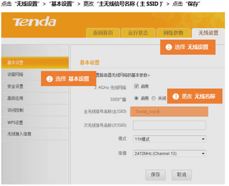Open 访问控制 sidebar item
229x186 pixels.
35,110
